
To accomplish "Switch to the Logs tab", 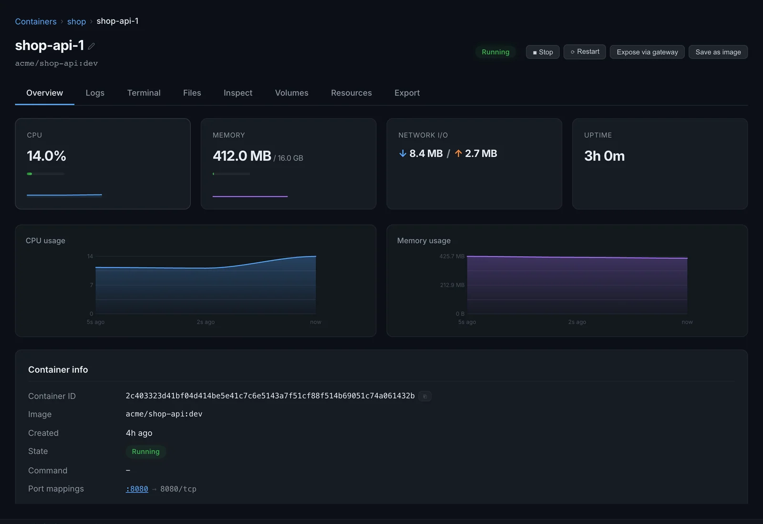I will point(95,93).
